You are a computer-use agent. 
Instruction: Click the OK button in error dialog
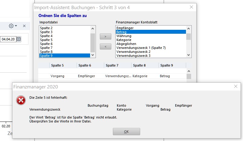tap(126, 132)
